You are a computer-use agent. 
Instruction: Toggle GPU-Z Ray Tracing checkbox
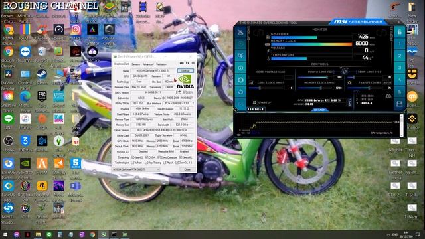coord(146,163)
